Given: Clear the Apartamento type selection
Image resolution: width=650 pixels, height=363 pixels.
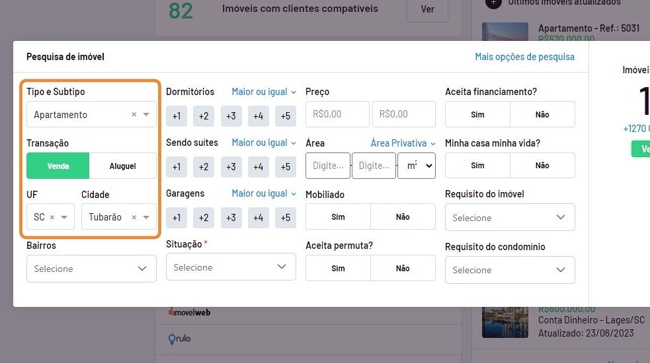Looking at the screenshot, I should click(134, 115).
